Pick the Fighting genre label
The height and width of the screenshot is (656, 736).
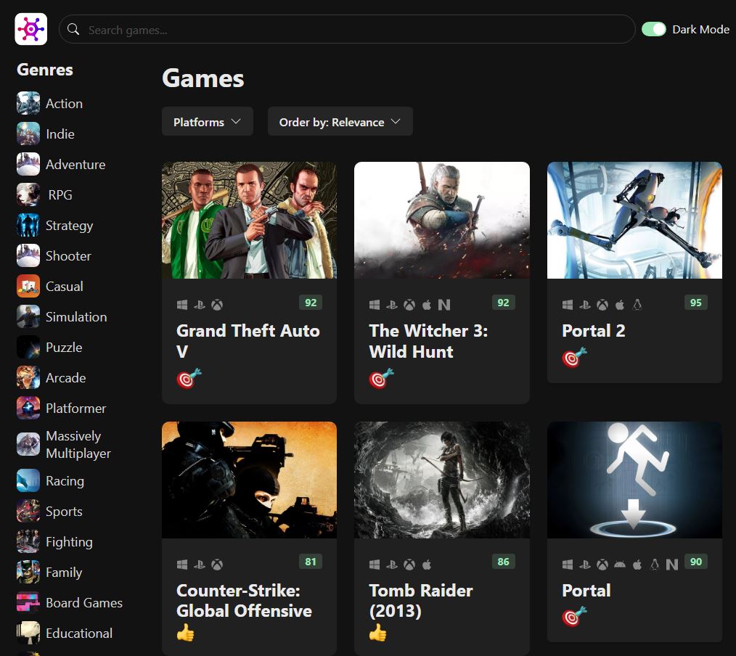click(70, 542)
